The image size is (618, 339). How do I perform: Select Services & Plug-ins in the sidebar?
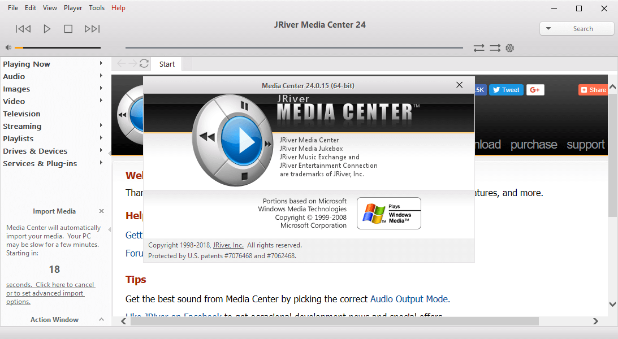point(40,163)
